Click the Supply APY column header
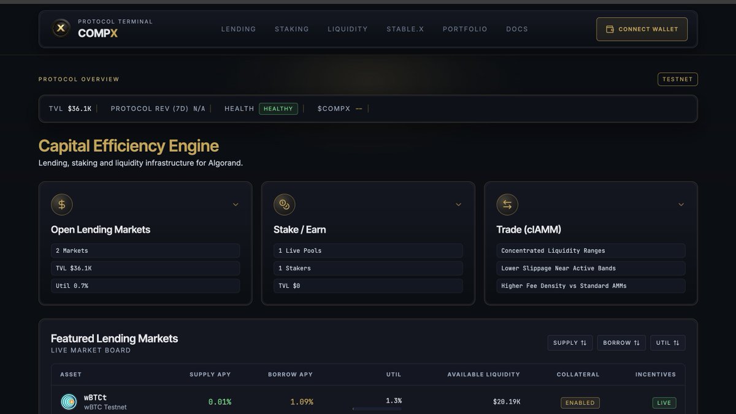The image size is (736, 414). (x=210, y=374)
